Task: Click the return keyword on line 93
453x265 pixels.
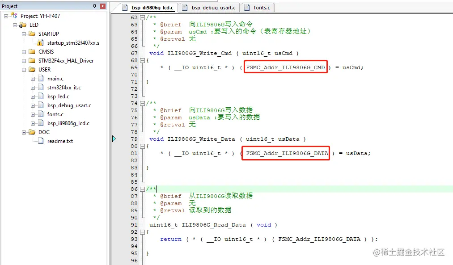Action: point(171,240)
